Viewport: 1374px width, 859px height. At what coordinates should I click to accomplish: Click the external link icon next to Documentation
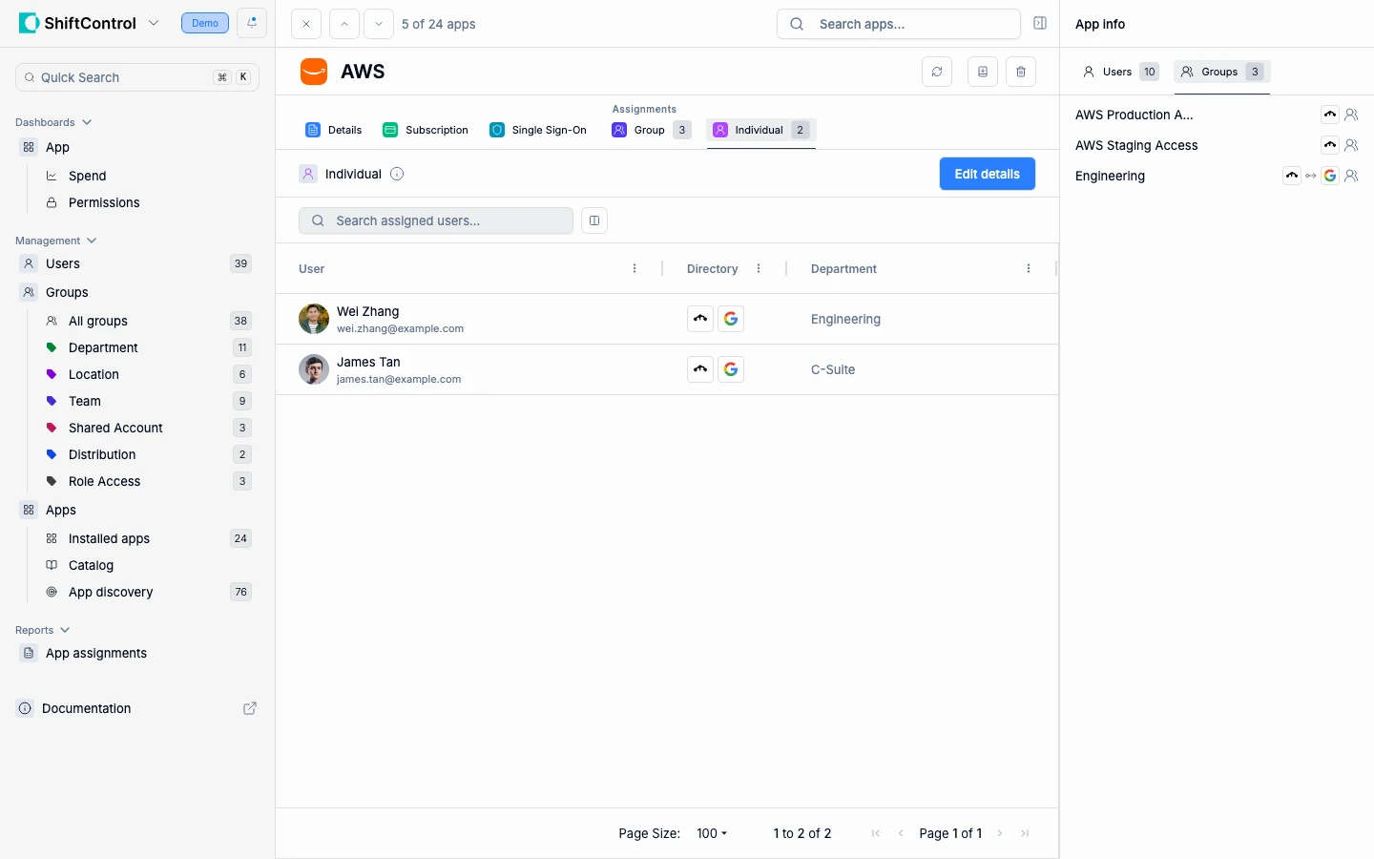[x=249, y=709]
